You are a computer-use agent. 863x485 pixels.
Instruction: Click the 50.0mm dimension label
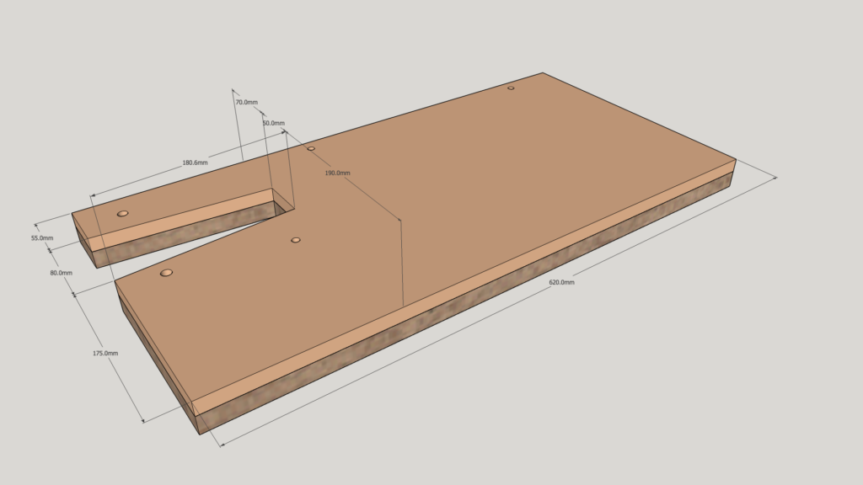(x=273, y=123)
